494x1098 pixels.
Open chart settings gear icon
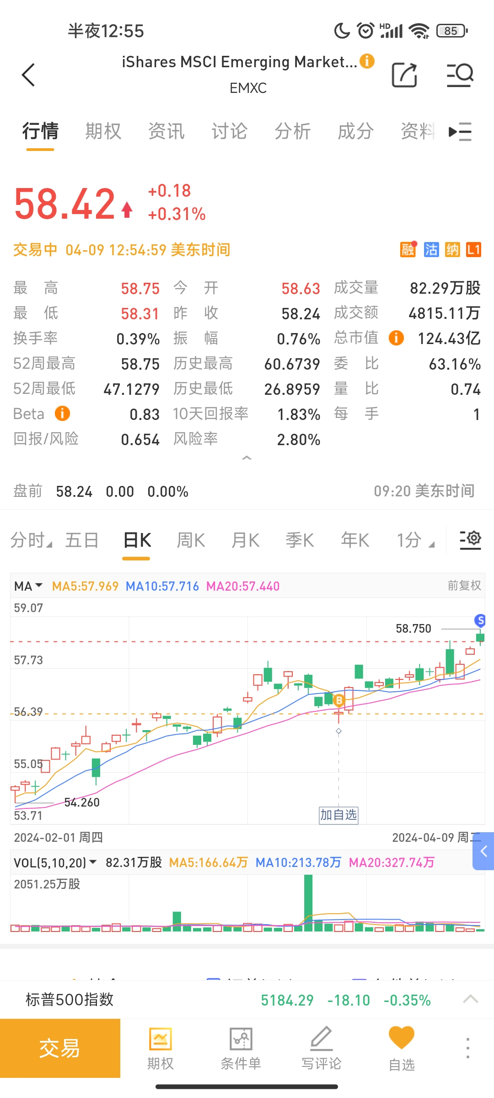coord(470,539)
